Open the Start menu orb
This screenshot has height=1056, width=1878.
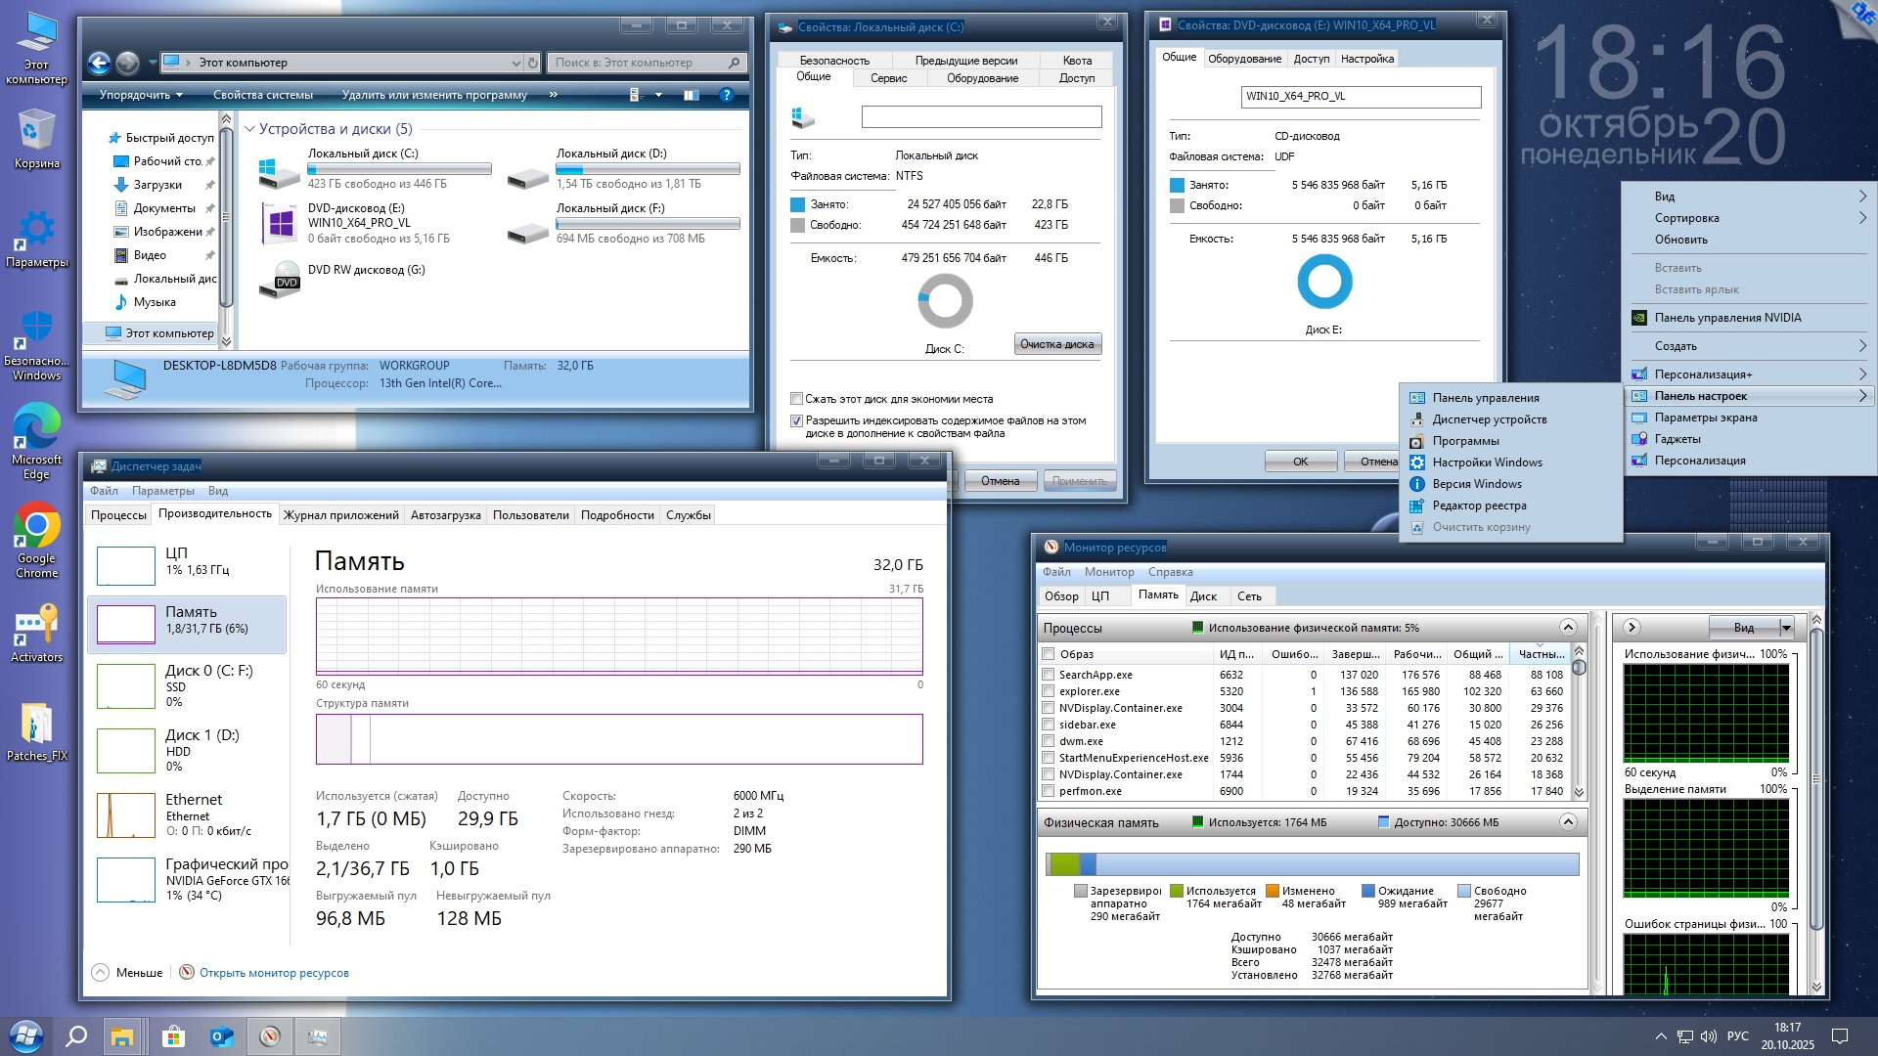tap(26, 1036)
